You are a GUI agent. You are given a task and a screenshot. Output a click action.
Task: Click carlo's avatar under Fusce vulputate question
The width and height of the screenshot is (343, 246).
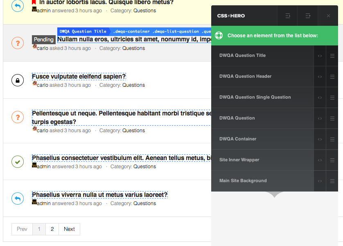[x=34, y=84]
